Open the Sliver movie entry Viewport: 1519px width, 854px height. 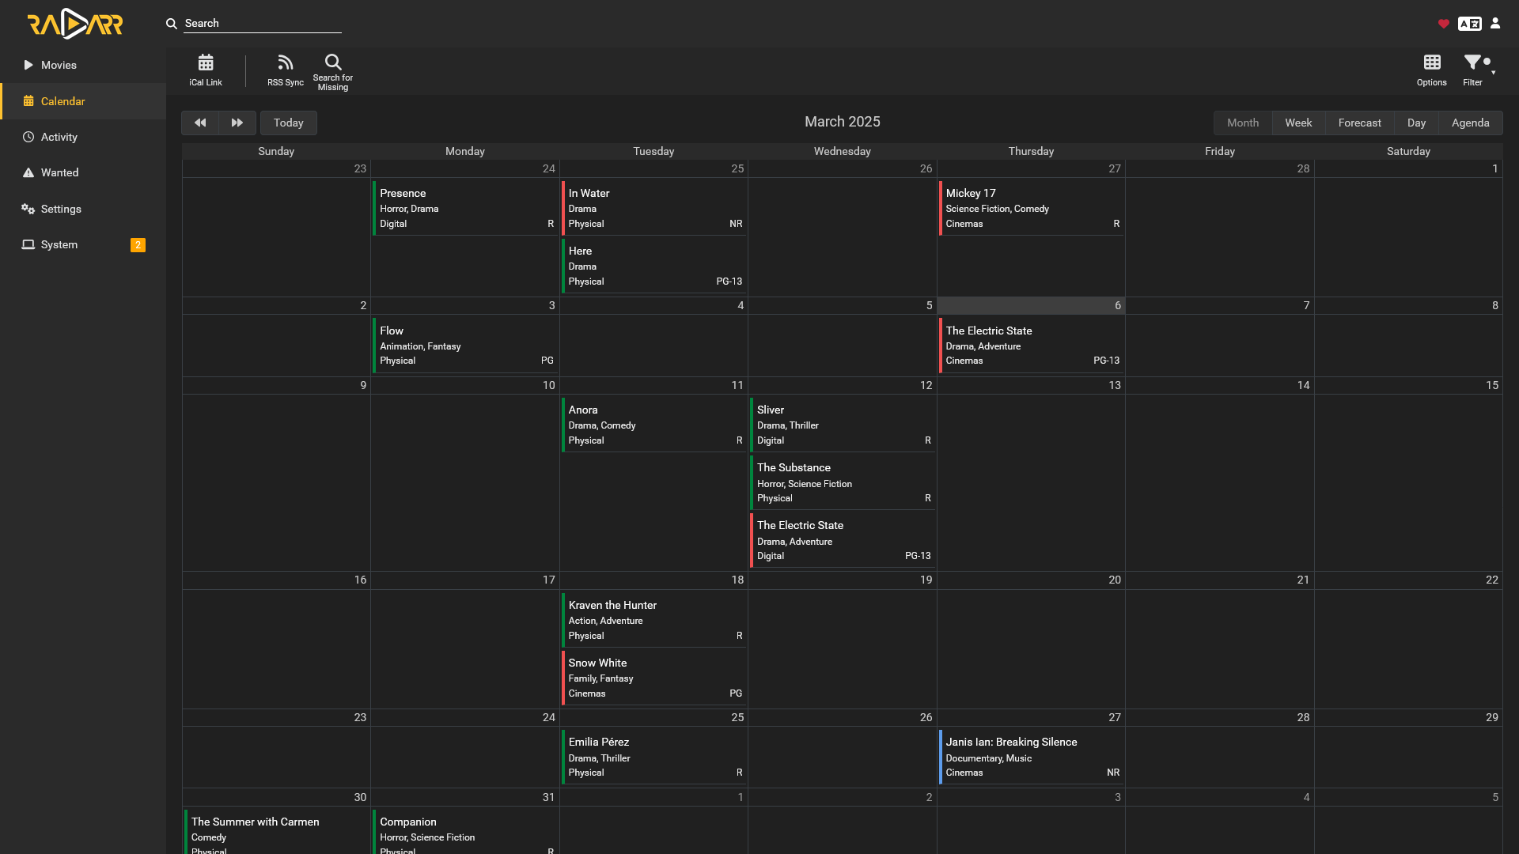[843, 425]
